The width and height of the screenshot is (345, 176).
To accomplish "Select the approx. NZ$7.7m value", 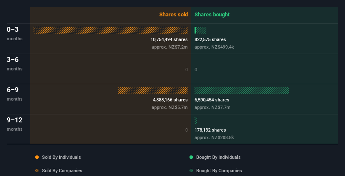I will tap(213, 107).
